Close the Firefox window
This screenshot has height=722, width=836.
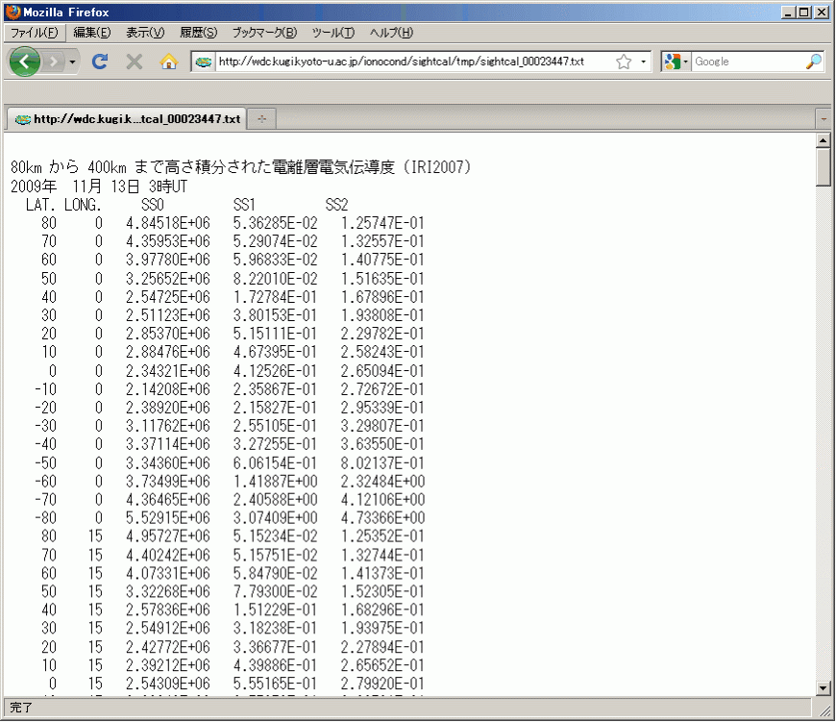822,12
